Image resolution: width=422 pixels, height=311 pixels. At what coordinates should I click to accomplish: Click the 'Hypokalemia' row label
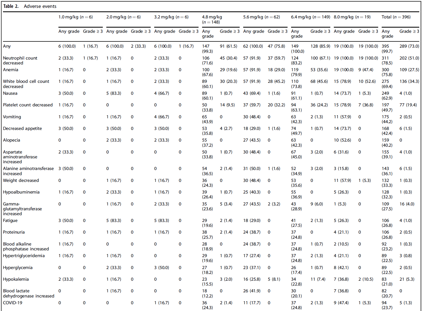16,279
